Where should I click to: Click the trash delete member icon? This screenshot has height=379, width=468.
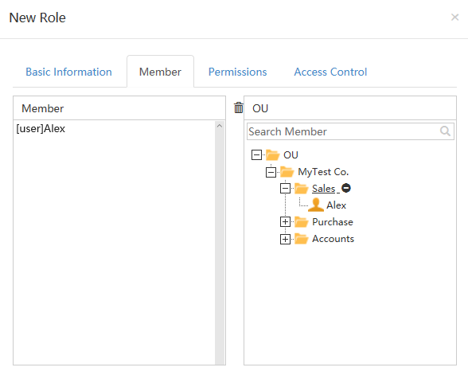[x=239, y=107]
